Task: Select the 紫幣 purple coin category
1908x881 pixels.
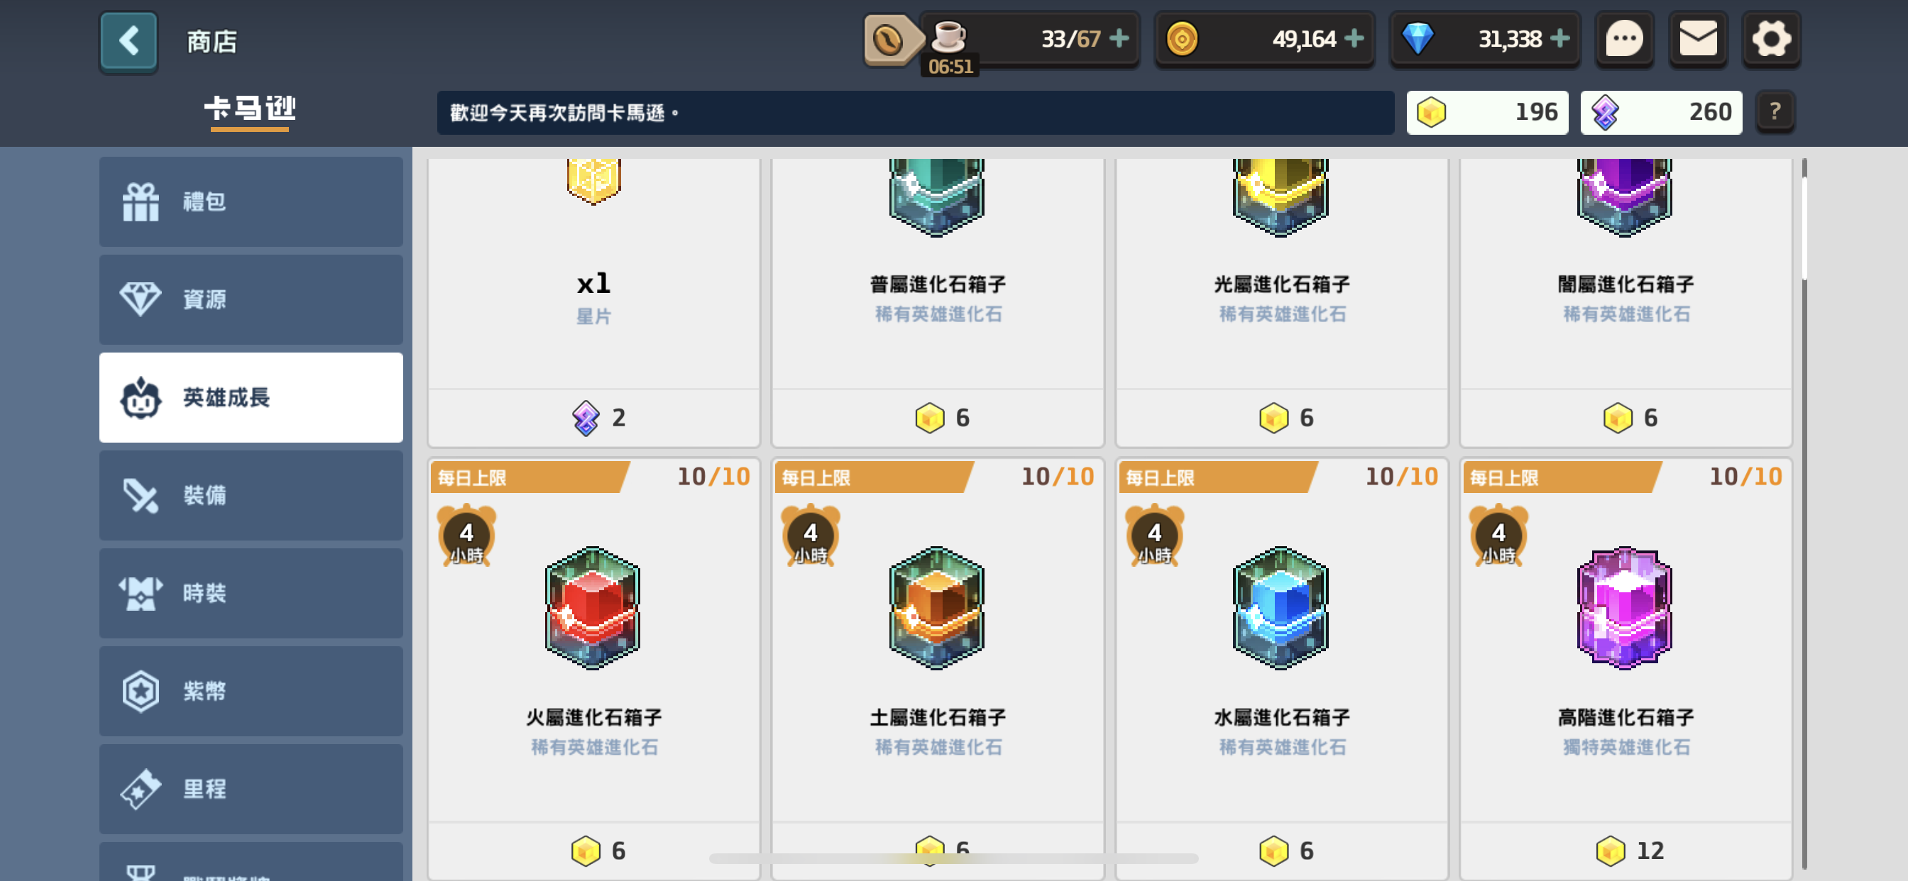Action: pos(251,691)
